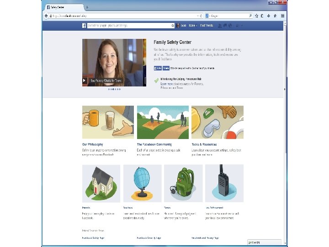
Task: Reload the page with the refresh icon
Action: pos(201,16)
